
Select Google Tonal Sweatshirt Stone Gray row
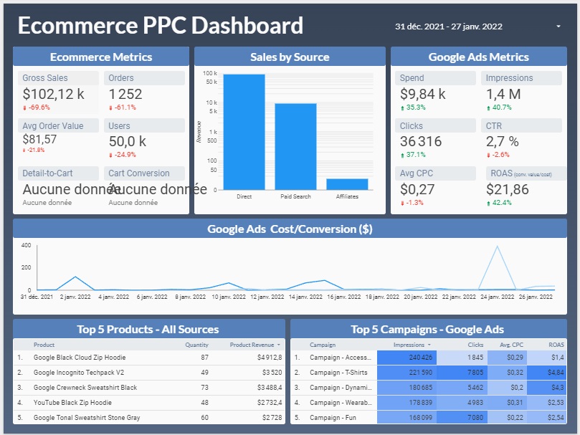click(149, 418)
